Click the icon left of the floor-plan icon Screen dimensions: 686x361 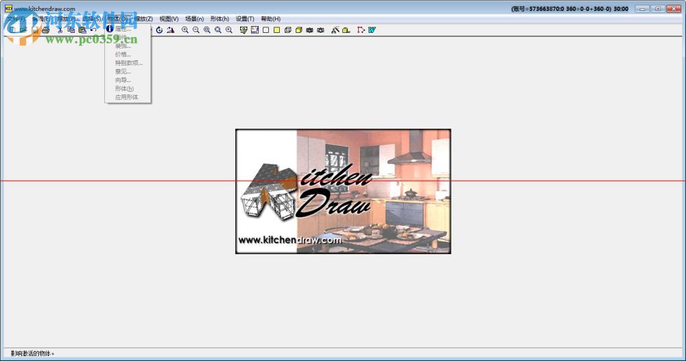244,30
